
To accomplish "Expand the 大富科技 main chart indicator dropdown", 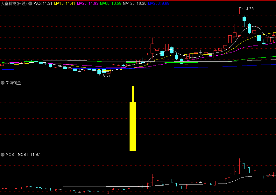I will tap(30, 3).
